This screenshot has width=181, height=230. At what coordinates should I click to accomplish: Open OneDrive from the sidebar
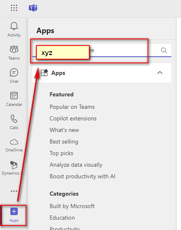pyautogui.click(x=14, y=145)
